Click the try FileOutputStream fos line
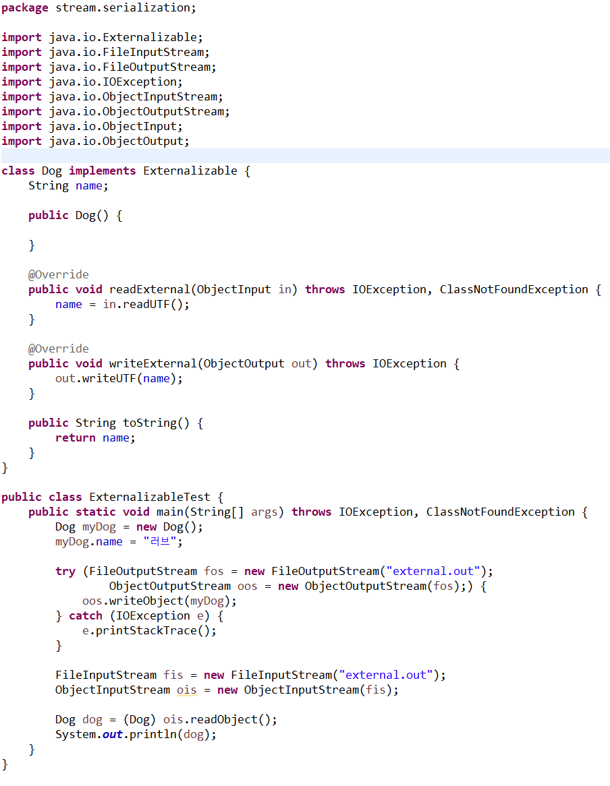The width and height of the screenshot is (610, 786). click(x=275, y=572)
